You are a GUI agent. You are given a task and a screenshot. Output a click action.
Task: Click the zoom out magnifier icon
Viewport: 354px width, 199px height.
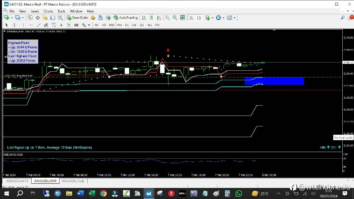(x=175, y=18)
